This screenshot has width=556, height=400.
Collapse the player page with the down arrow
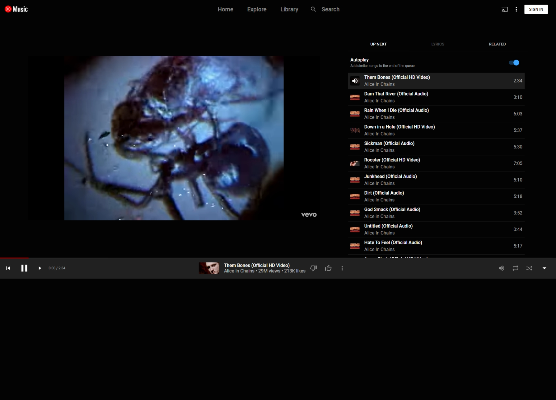tap(544, 268)
